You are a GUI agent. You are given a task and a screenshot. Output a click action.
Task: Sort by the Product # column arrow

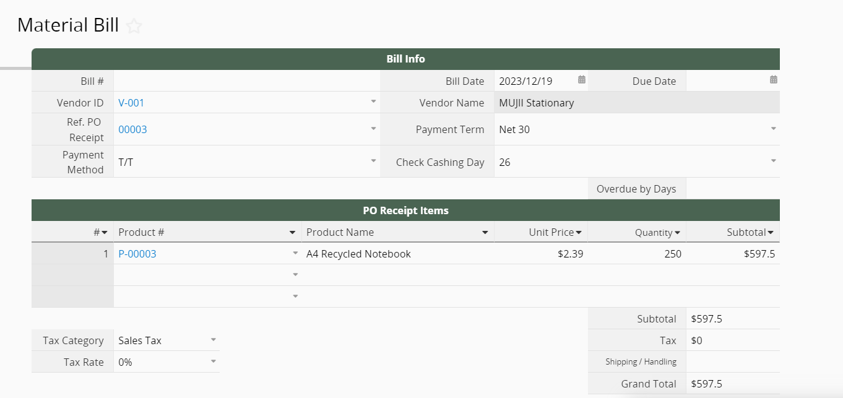pos(292,233)
